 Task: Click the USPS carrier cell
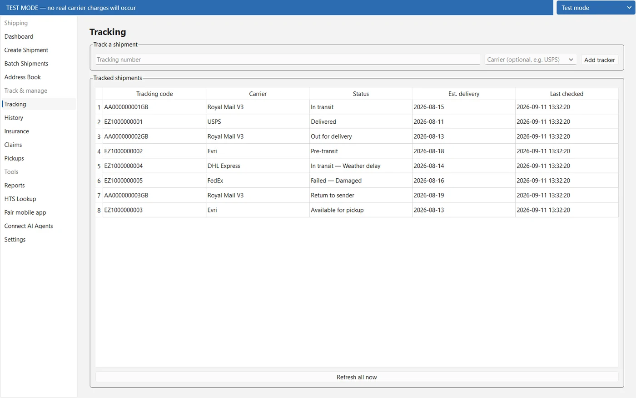(258, 121)
